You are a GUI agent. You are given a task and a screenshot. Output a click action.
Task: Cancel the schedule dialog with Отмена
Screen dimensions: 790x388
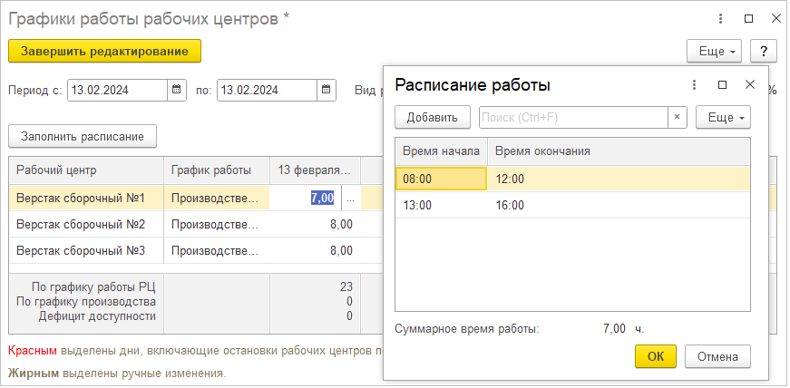click(x=717, y=356)
